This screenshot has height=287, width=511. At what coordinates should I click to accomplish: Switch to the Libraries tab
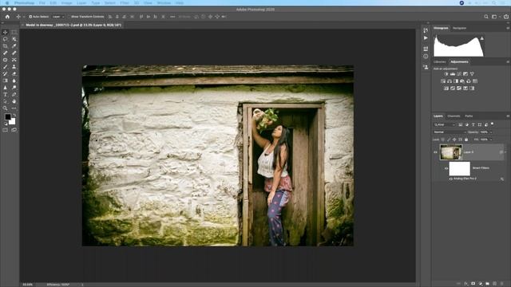point(440,62)
